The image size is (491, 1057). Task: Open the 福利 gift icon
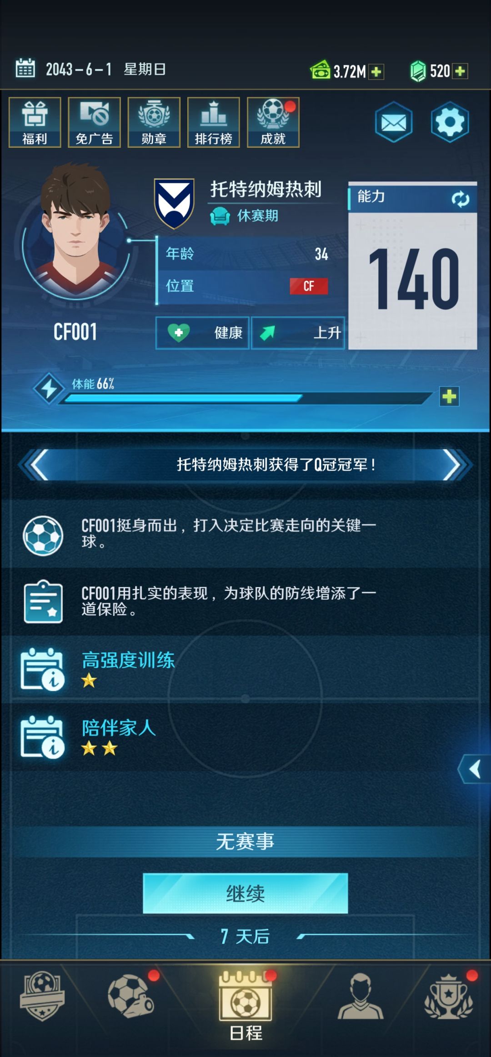[35, 122]
